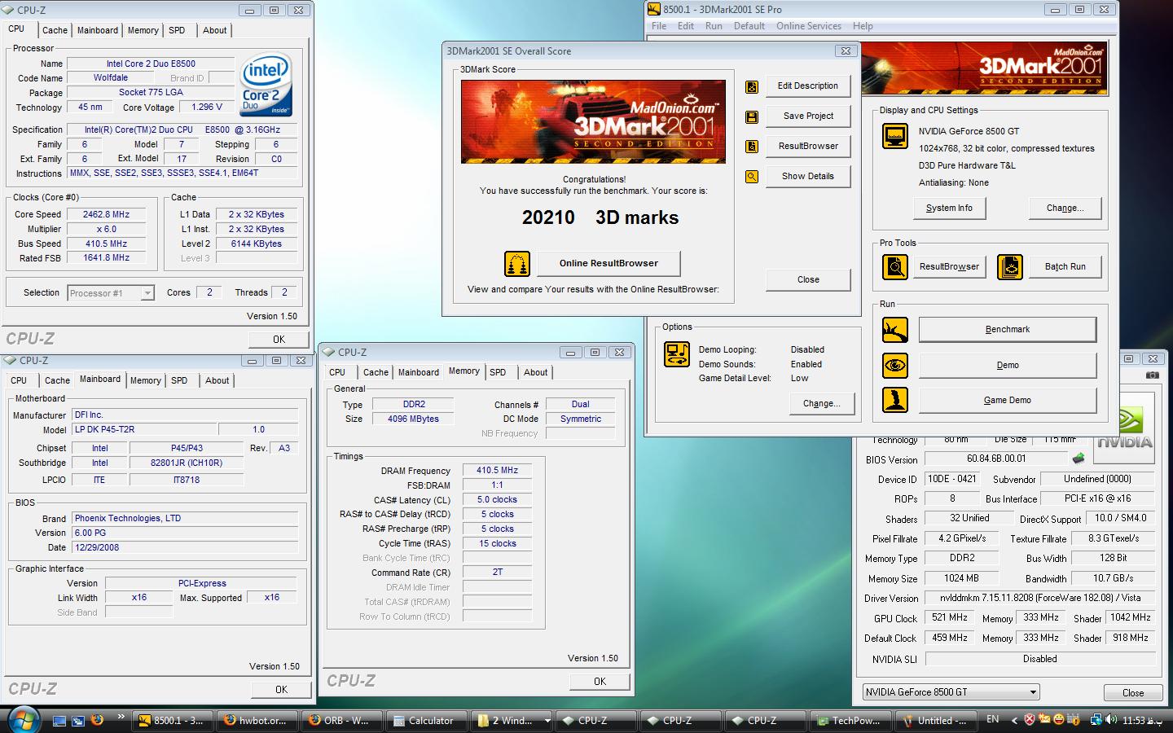Click the Pro Tools ResultBrowser magnifier icon
This screenshot has width=1173, height=733.
[895, 267]
